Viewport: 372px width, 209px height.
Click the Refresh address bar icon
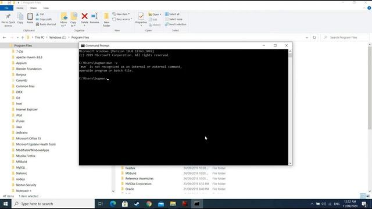tap(314, 37)
